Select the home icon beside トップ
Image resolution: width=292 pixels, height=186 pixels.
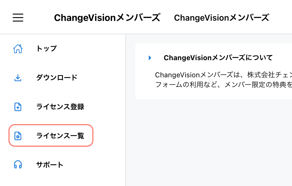click(18, 49)
